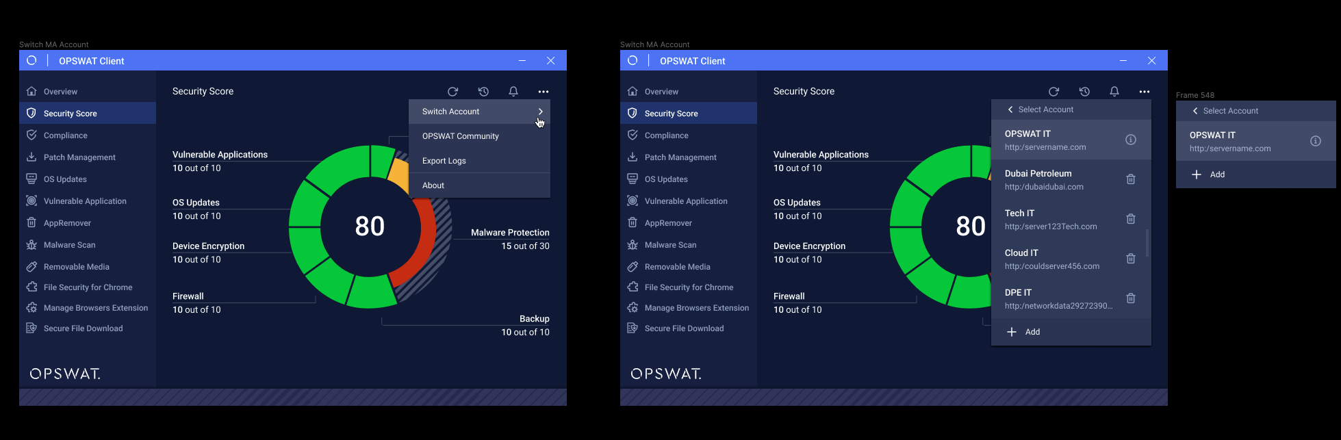Click three-dot menu in left OPSWAT window
The image size is (1341, 440).
point(544,92)
